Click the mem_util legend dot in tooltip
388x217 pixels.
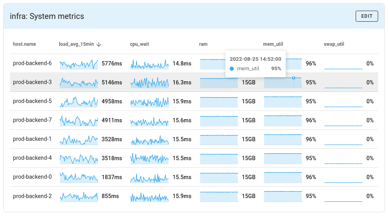232,69
